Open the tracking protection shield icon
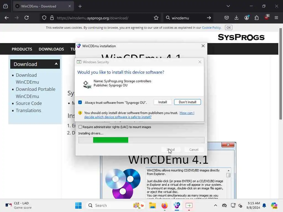The height and width of the screenshot is (212, 283). tap(44, 18)
